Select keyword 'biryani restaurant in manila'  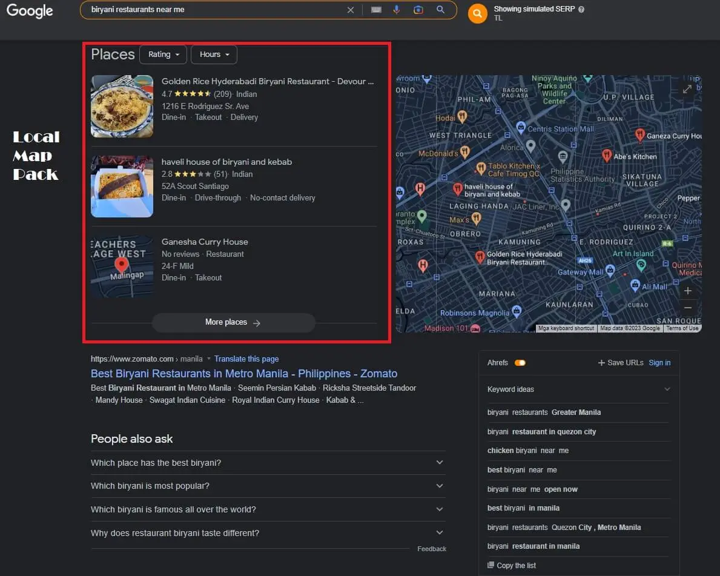pyautogui.click(x=533, y=546)
